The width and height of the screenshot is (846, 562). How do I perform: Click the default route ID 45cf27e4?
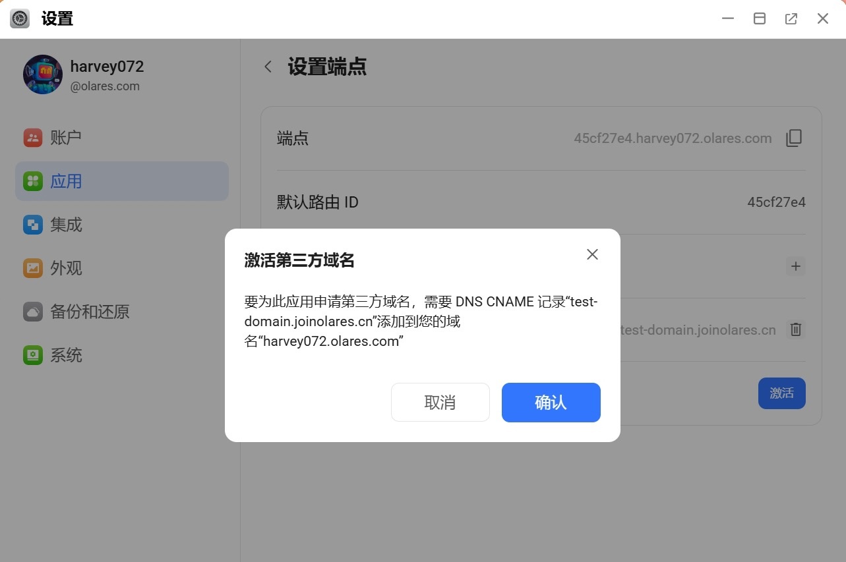[776, 202]
